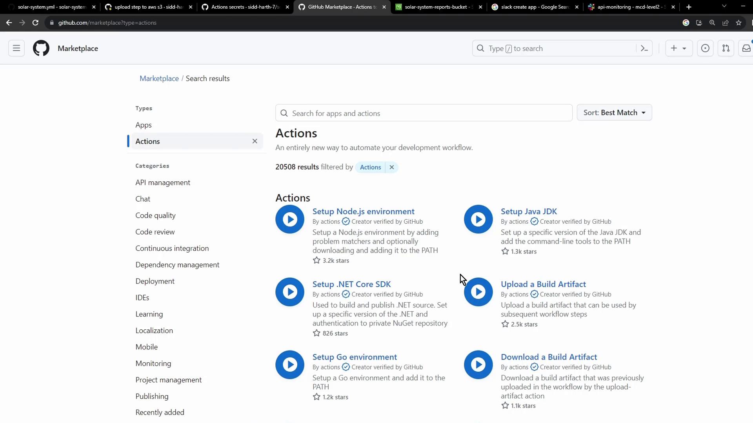Open the notifications inbox icon
The height and width of the screenshot is (423, 753).
[x=746, y=48]
